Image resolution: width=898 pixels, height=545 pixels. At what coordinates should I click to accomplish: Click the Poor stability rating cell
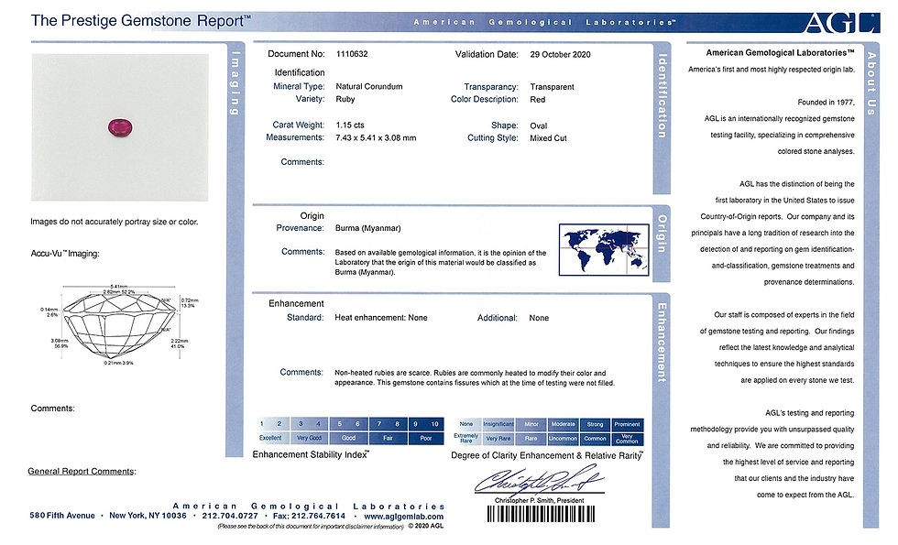[x=426, y=438]
